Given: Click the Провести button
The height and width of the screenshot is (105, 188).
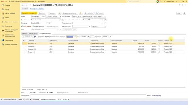Looking at the screenshot, I should pyautogui.click(x=52, y=13).
